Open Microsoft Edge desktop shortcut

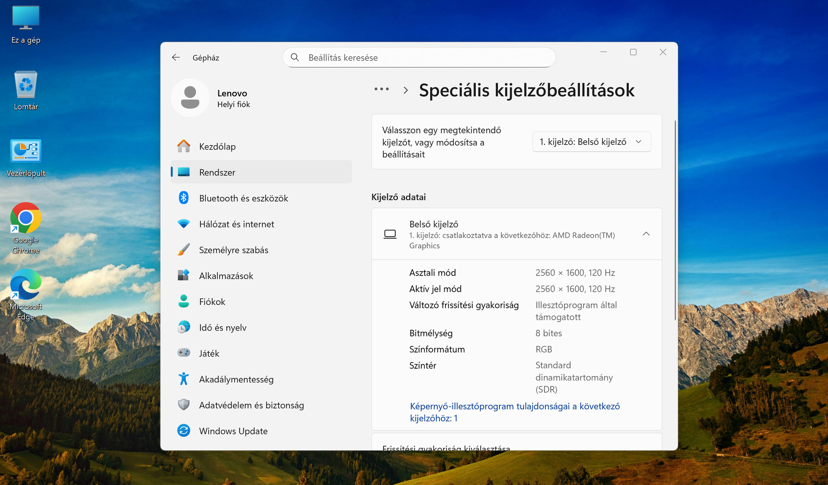(26, 285)
